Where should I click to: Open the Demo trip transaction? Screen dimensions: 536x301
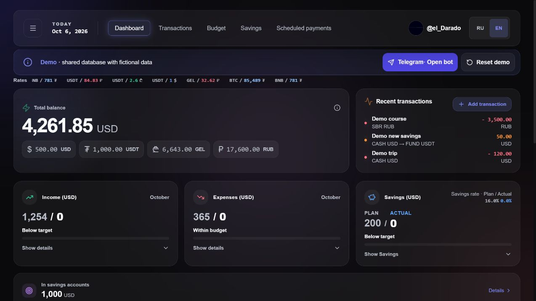[x=438, y=157]
